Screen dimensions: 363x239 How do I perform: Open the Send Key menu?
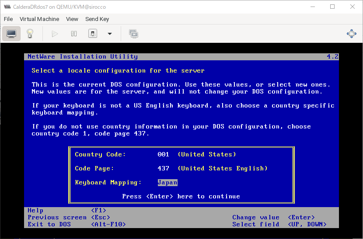point(97,19)
